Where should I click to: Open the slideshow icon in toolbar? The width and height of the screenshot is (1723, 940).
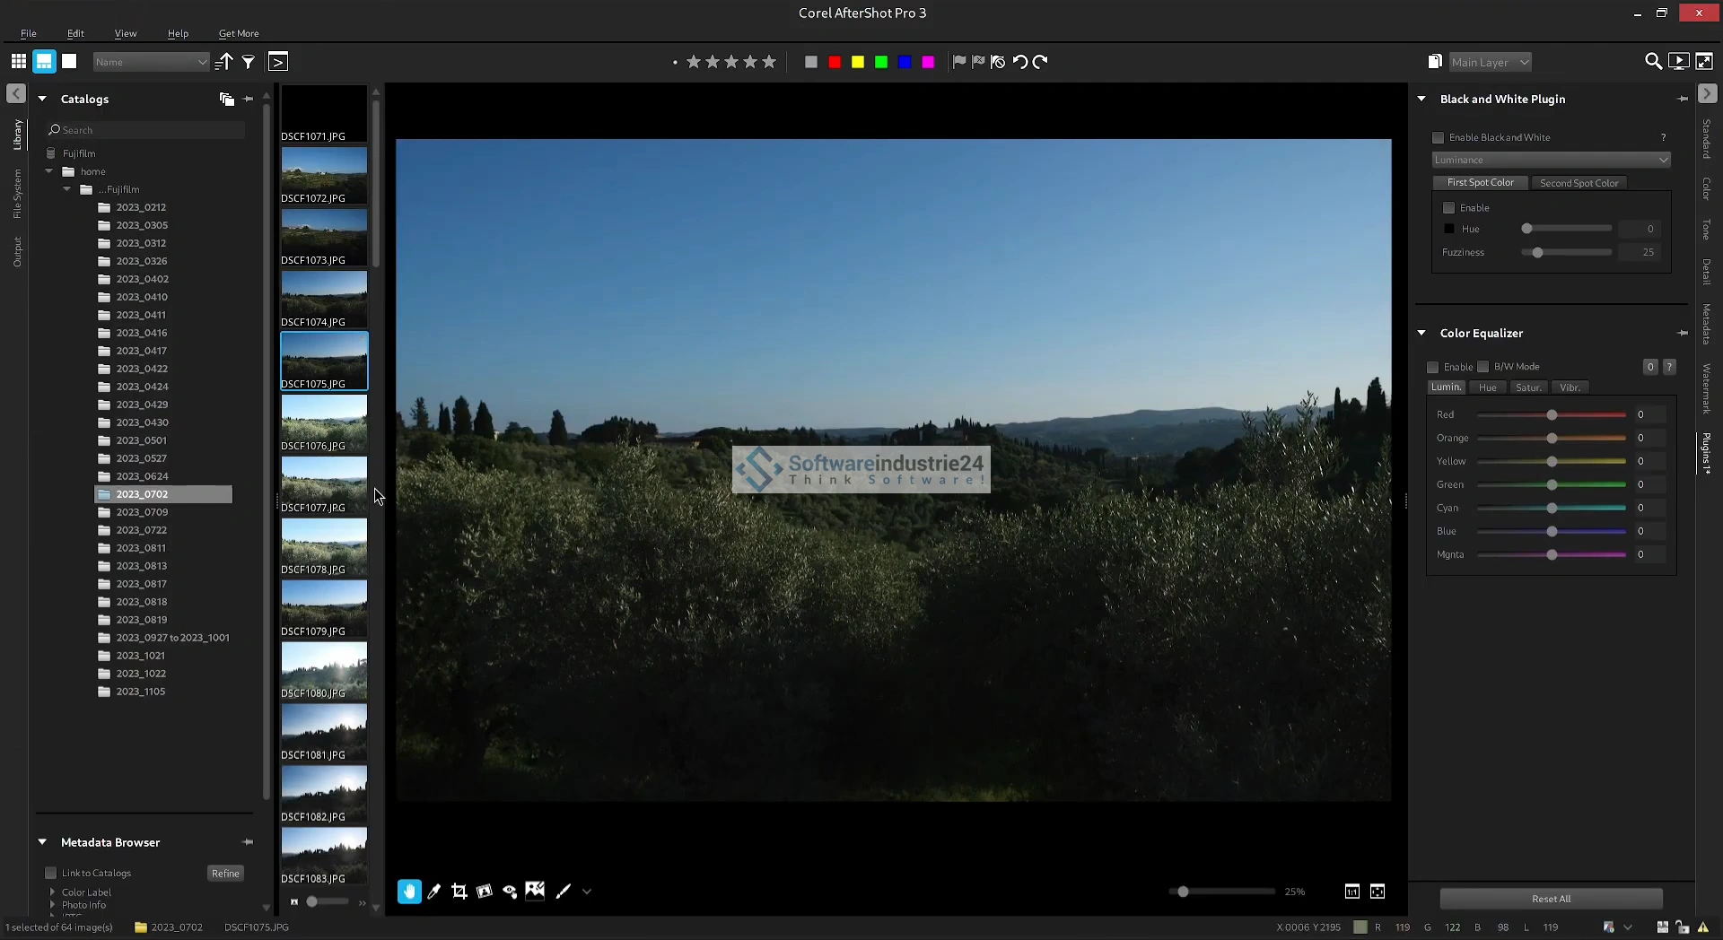coord(1677,61)
